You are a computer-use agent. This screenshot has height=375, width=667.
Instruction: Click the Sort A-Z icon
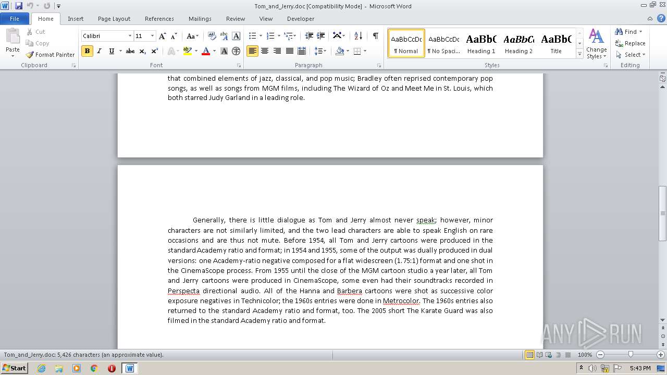[x=358, y=36]
